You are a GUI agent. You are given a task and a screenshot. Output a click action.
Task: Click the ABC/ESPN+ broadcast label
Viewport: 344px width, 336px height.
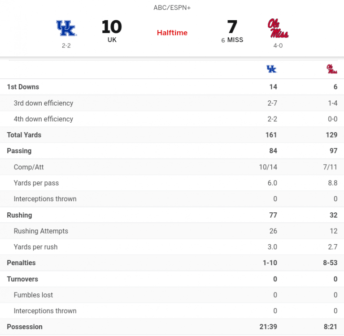click(x=172, y=8)
